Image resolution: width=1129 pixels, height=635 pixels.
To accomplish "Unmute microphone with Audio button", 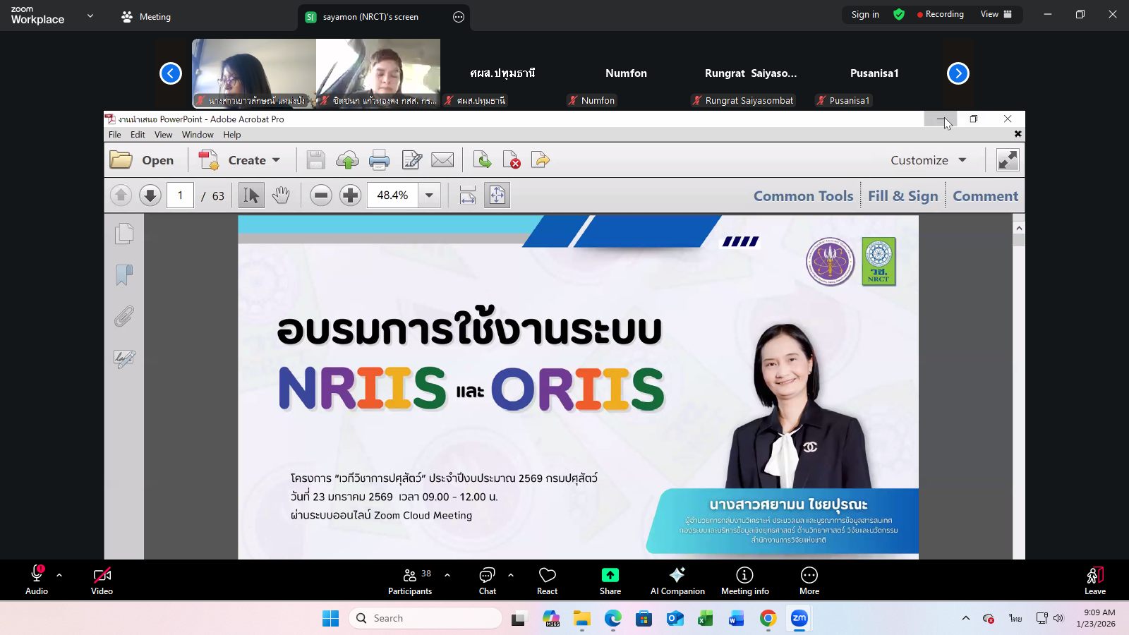I will [37, 580].
